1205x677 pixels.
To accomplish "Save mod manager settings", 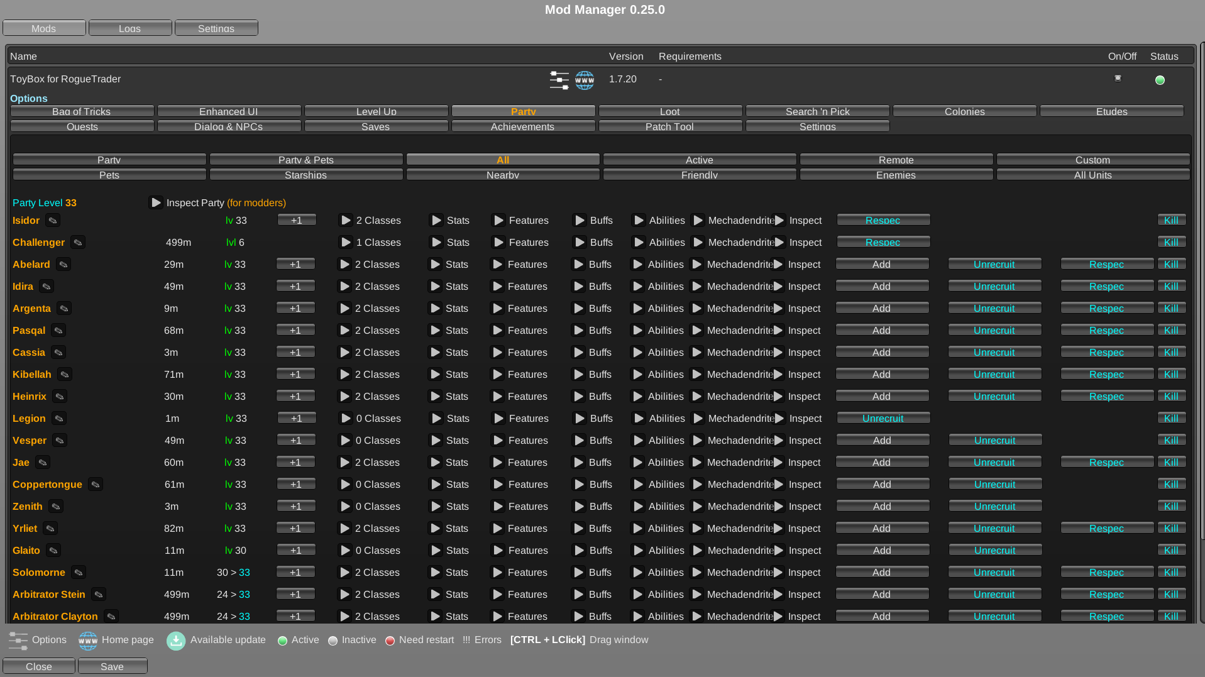I will pos(113,666).
